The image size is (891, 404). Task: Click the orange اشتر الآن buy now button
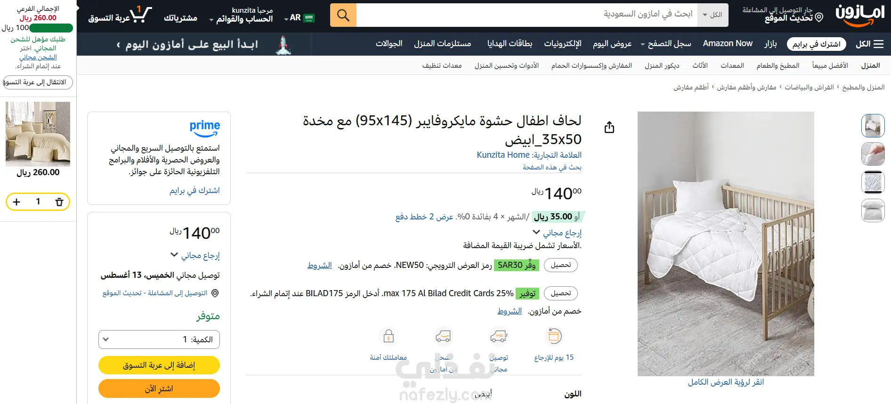(x=159, y=388)
